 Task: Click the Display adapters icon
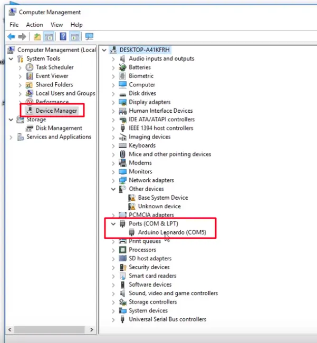point(122,102)
